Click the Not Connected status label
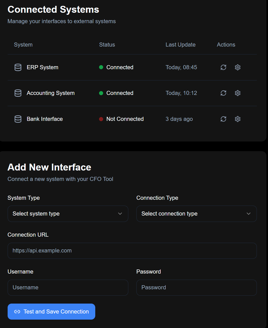 (x=125, y=119)
